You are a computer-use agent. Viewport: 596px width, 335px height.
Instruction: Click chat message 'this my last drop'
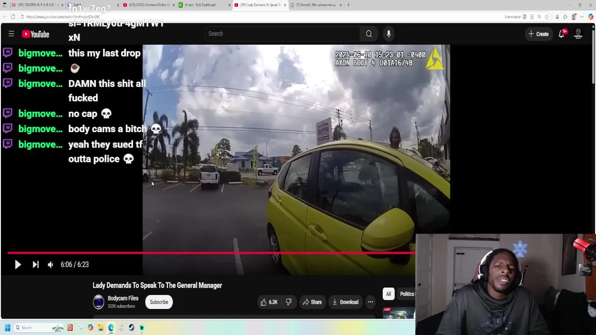click(104, 53)
